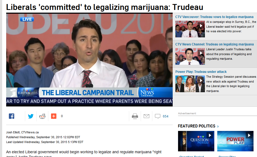Open 'CTV Vancouver: Trudeau vows to legalize marijuana' link
257x157 pixels.
pos(214,17)
